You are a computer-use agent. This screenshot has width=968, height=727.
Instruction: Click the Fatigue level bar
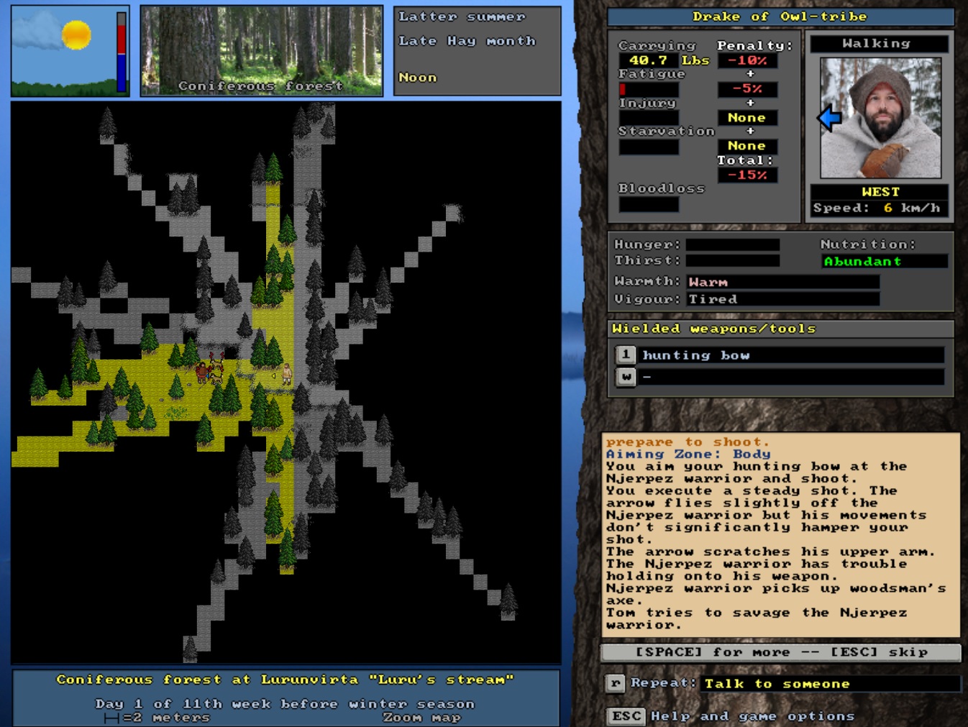[649, 89]
